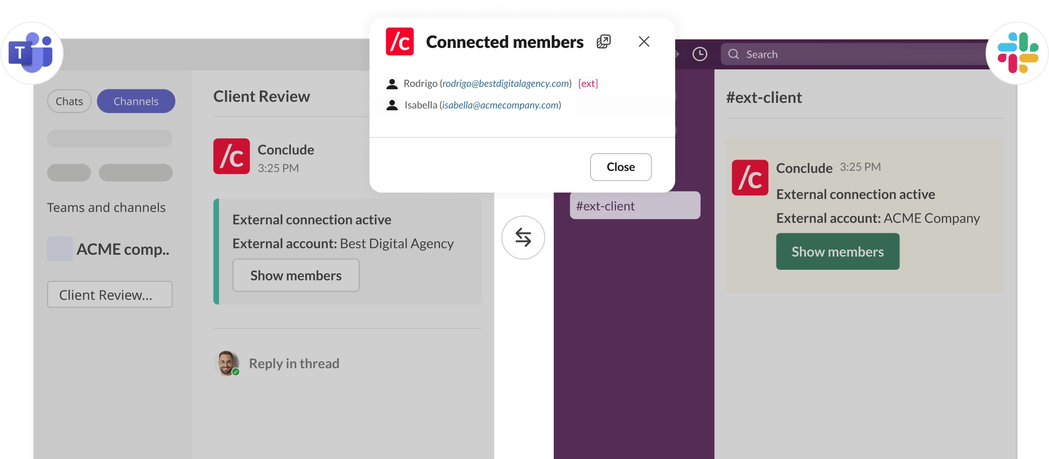Click the Microsoft Teams logo icon
Viewport: 1049px width, 459px height.
point(32,53)
